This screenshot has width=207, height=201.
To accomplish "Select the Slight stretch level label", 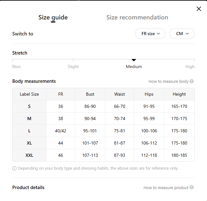I will [73, 66].
